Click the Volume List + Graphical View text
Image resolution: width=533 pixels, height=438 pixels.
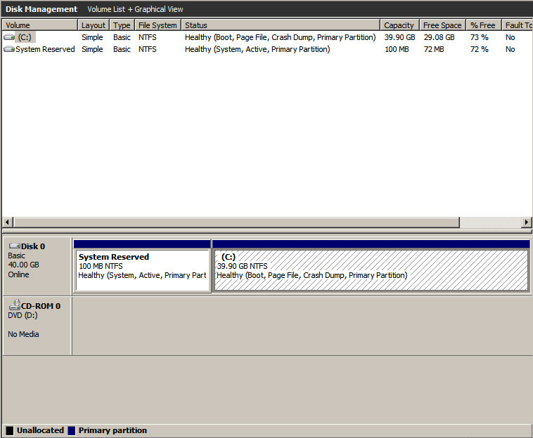(135, 9)
